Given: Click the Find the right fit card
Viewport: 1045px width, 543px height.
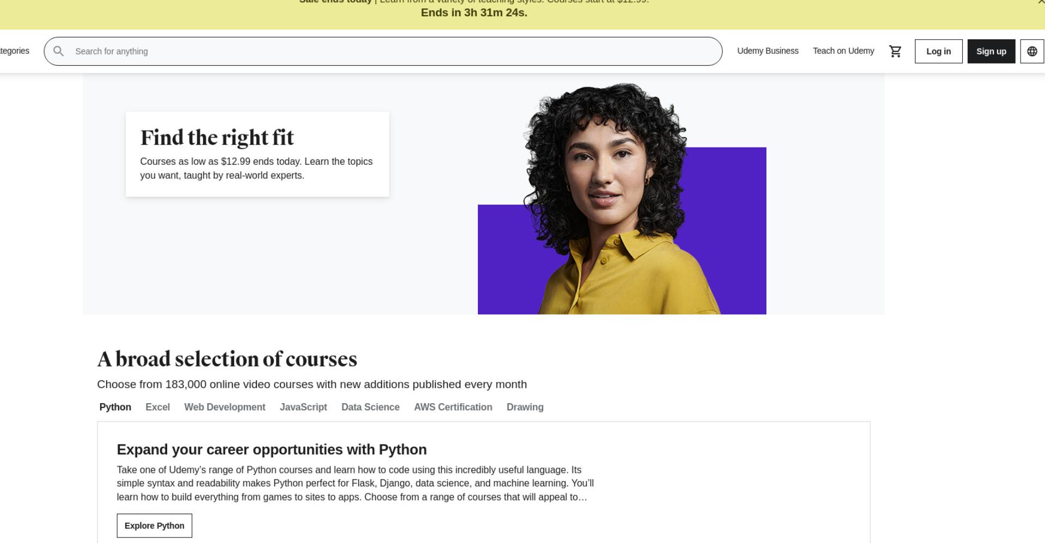Looking at the screenshot, I should click(257, 155).
